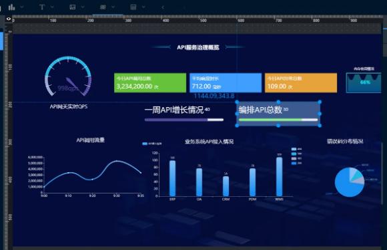Select the "一周API增长情况" progress bar
The width and height of the screenshot is (387, 250).
coord(184,120)
